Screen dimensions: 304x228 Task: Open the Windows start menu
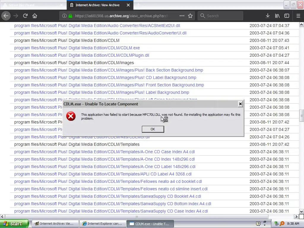(x=14, y=224)
